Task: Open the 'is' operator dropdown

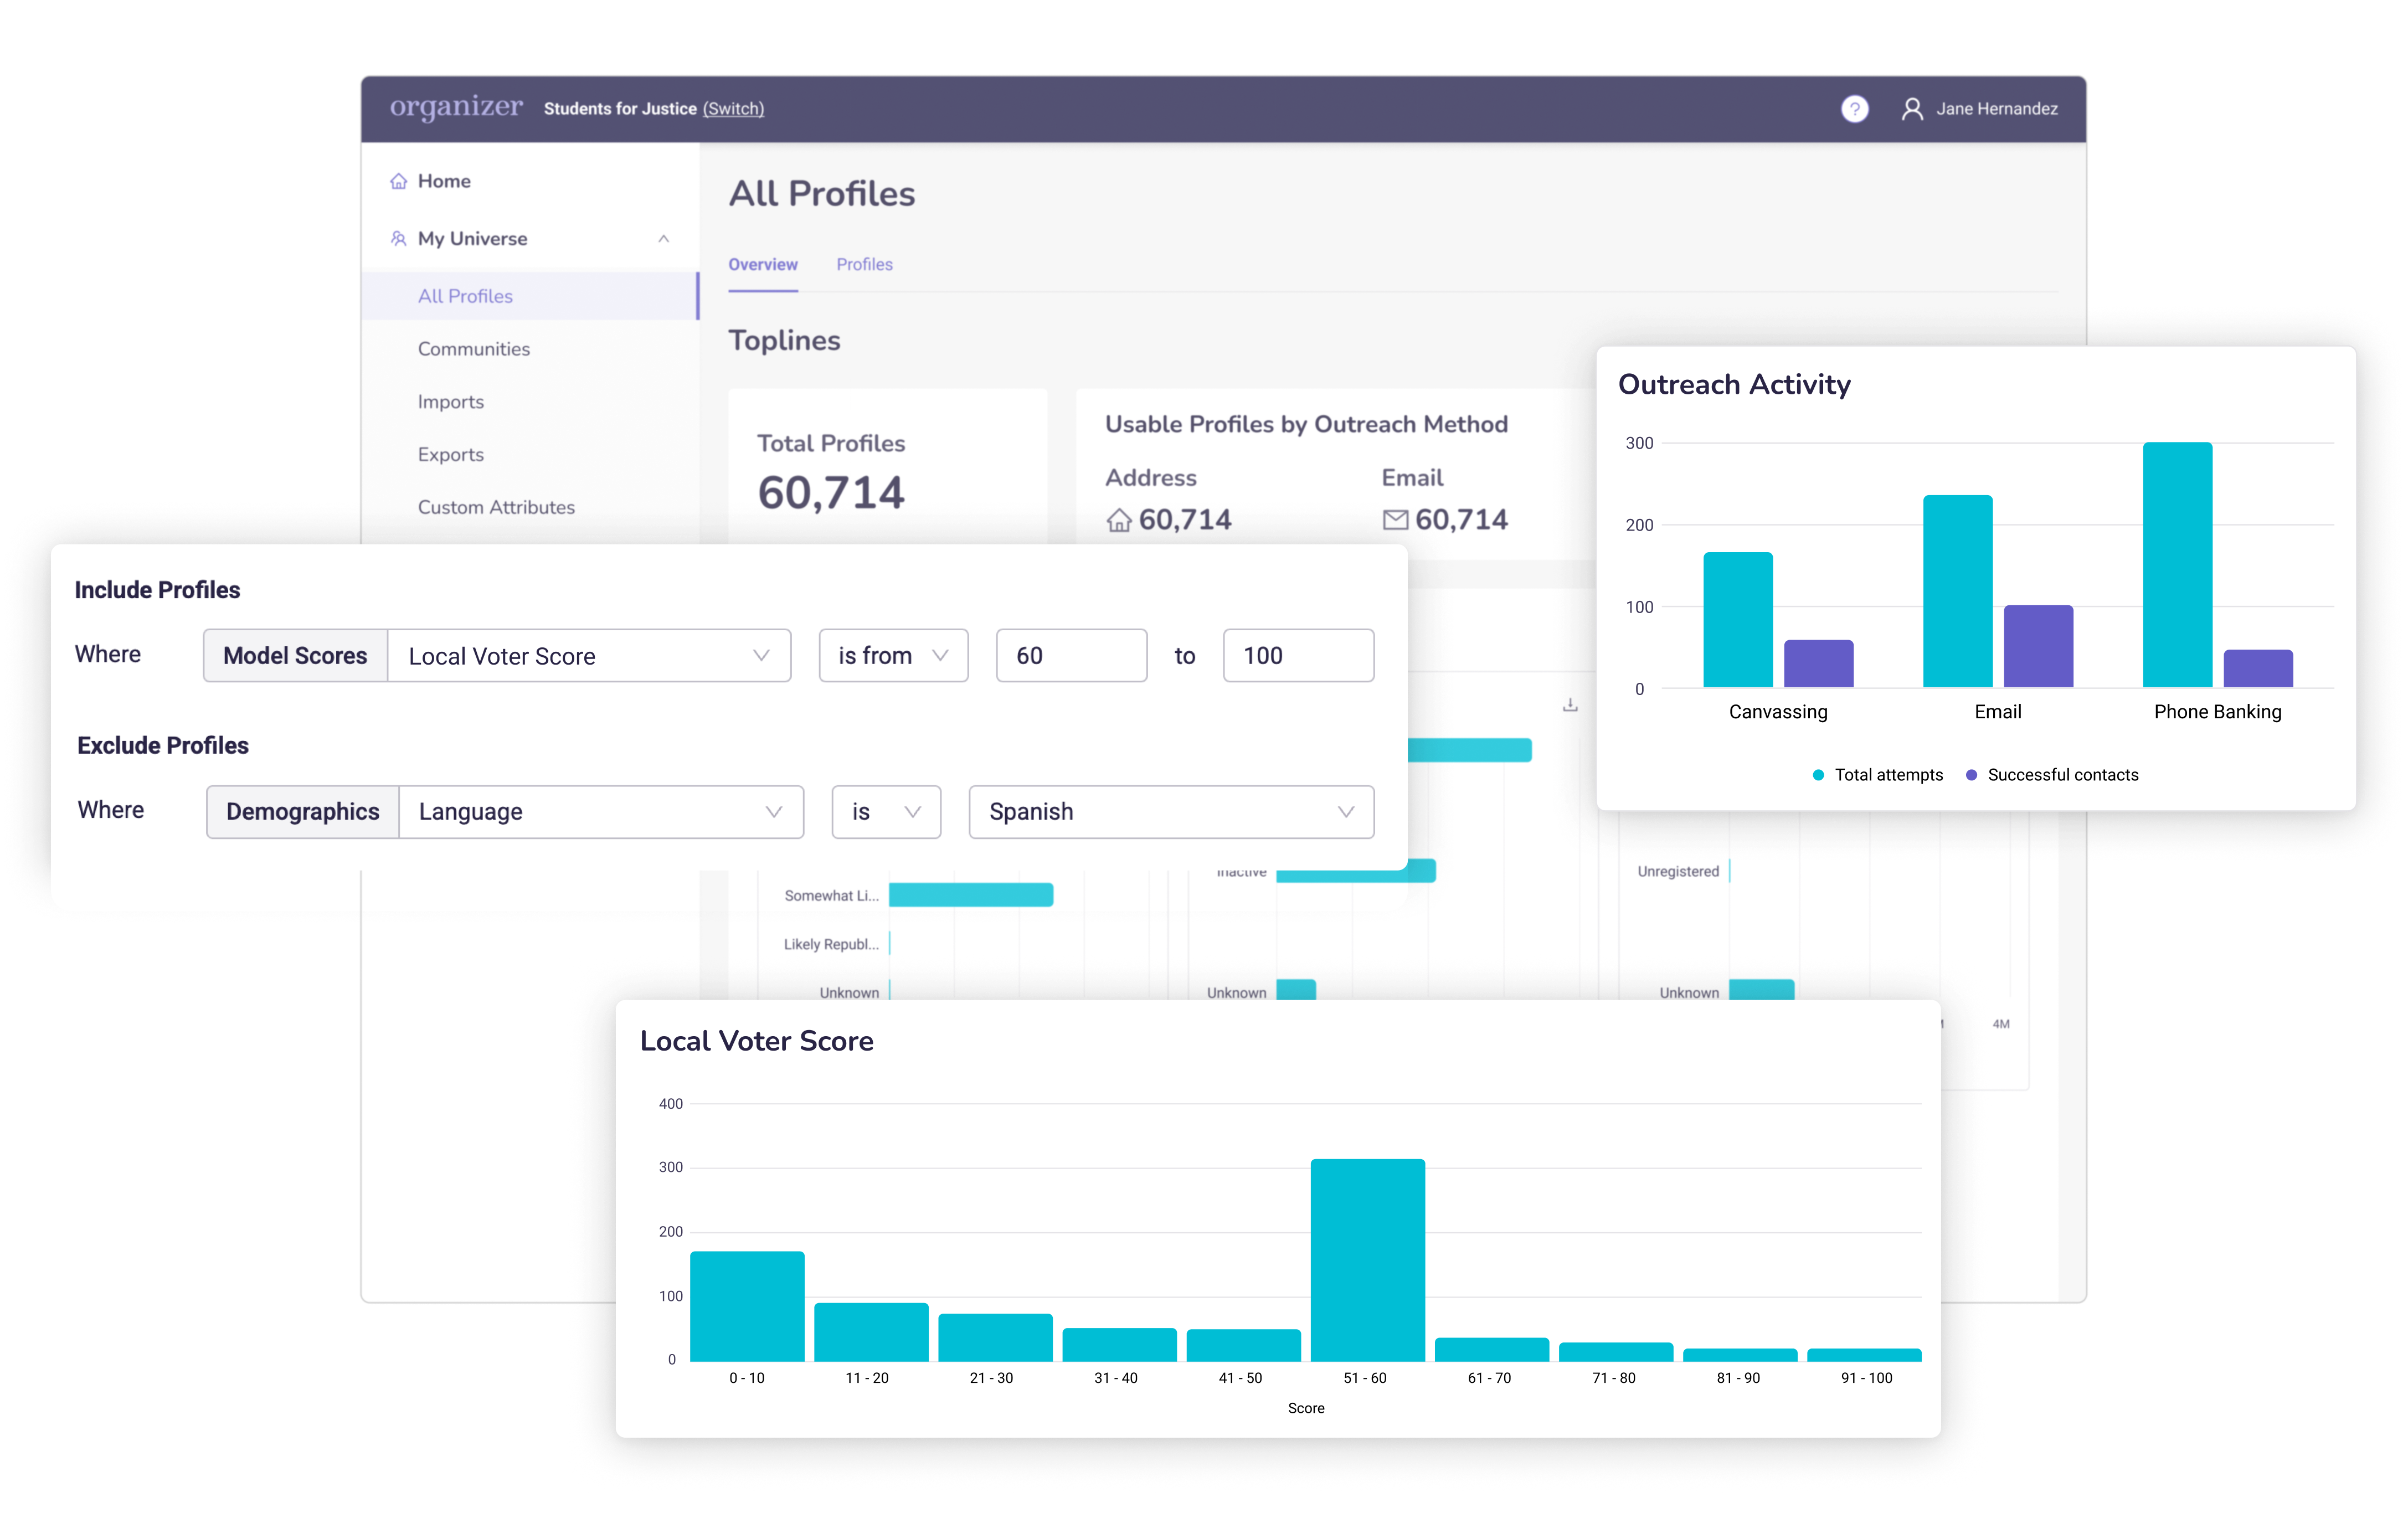Action: [x=886, y=812]
